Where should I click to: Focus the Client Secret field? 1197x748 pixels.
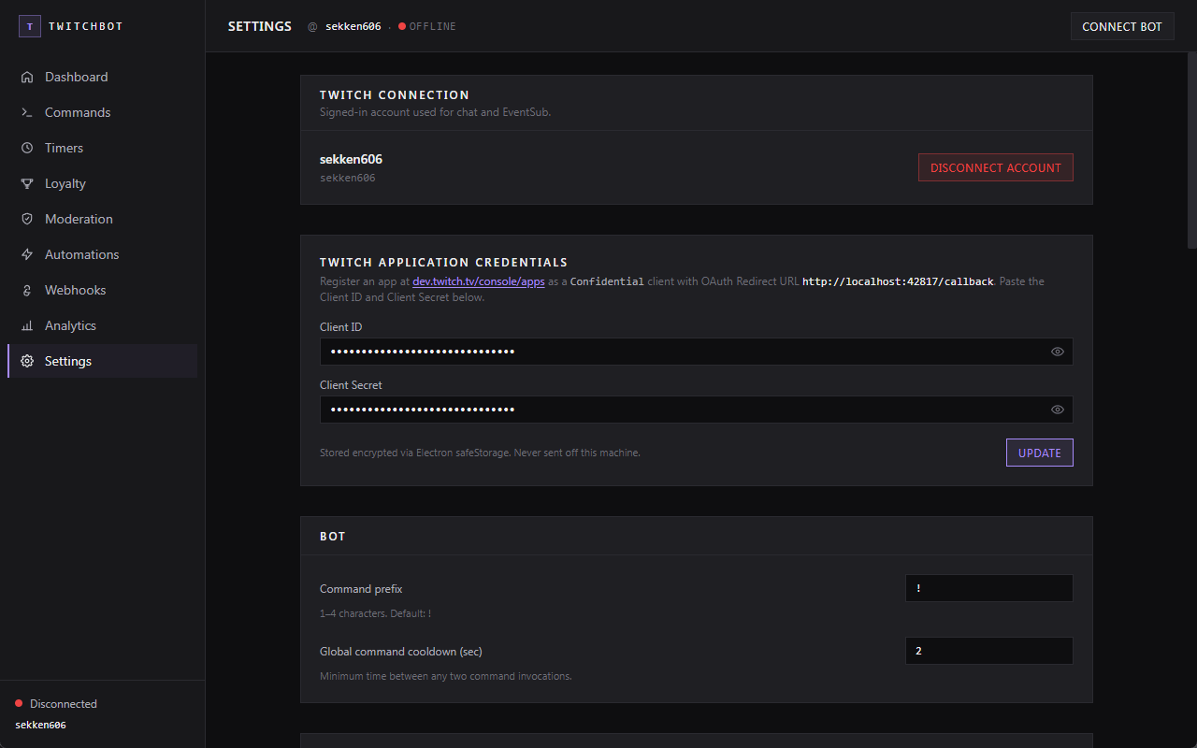point(696,410)
